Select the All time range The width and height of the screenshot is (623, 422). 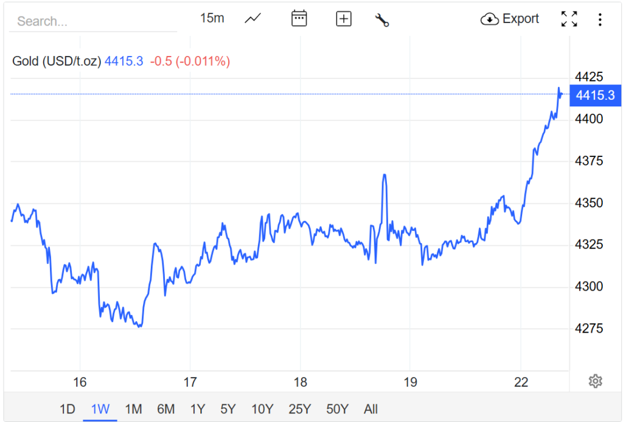point(371,409)
